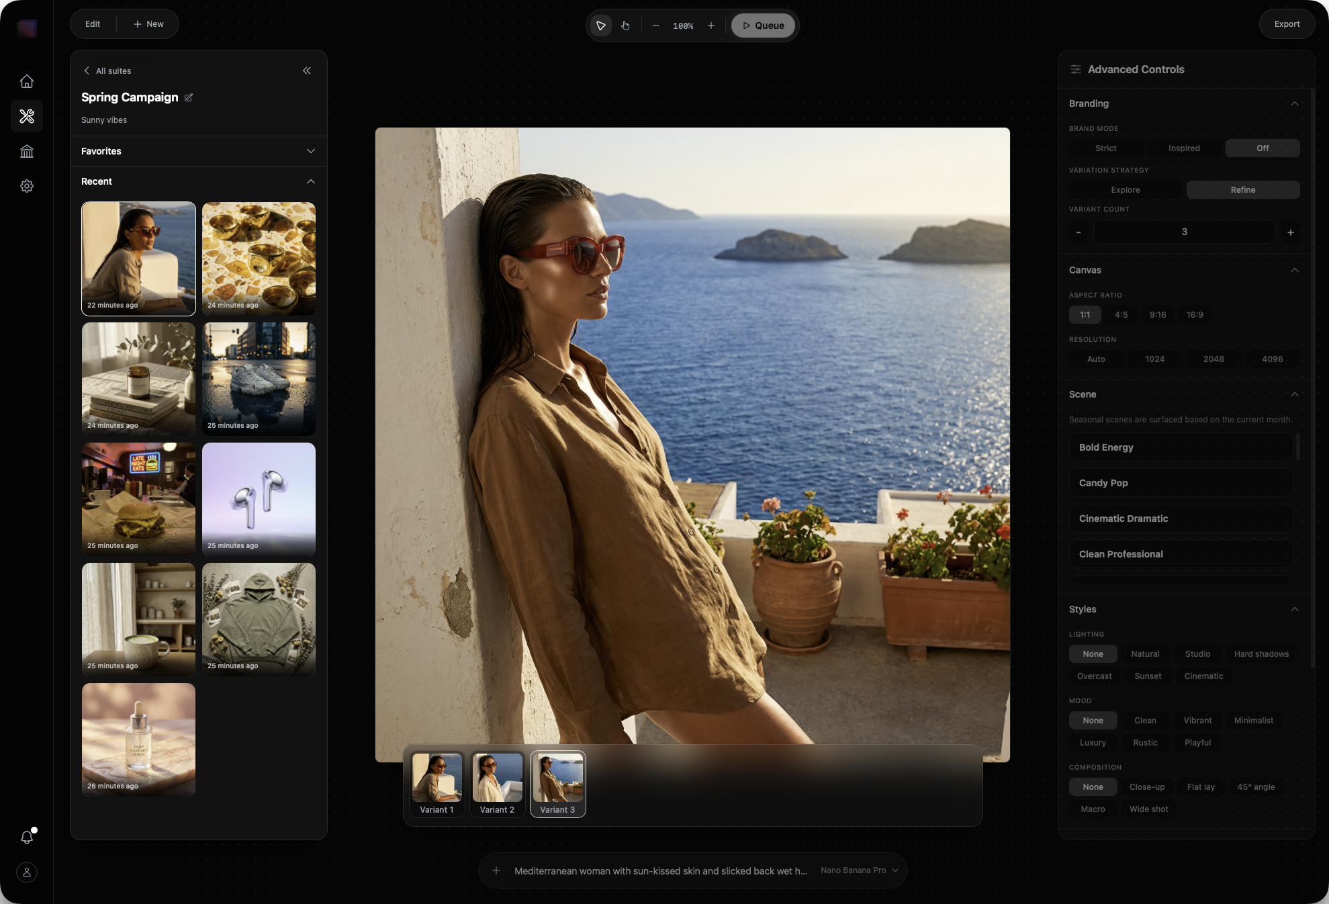Rename Spring Campaign via the pencil icon
The image size is (1329, 904).
point(189,97)
